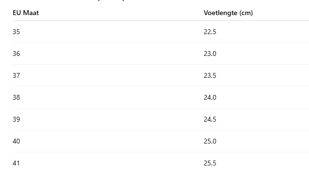Click the 24.0 foot length value
Image resolution: width=309 pixels, height=181 pixels.
(x=210, y=97)
